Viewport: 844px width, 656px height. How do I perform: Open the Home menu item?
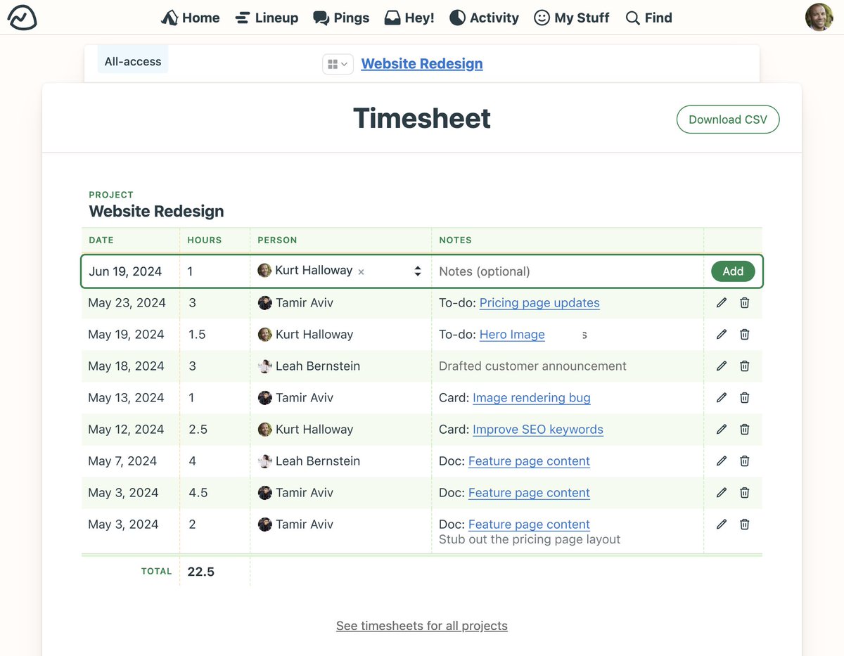click(x=190, y=18)
